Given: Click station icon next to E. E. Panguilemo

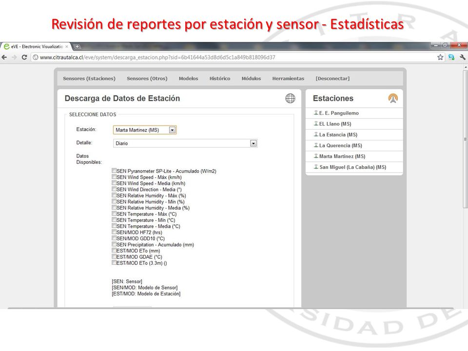Looking at the screenshot, I should 316,113.
